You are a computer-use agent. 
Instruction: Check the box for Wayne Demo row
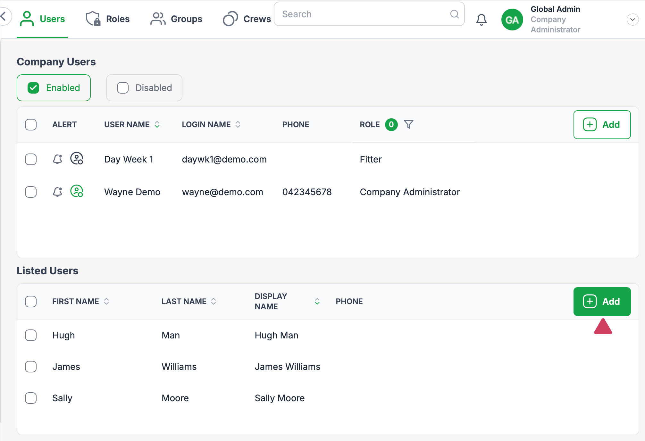tap(31, 192)
